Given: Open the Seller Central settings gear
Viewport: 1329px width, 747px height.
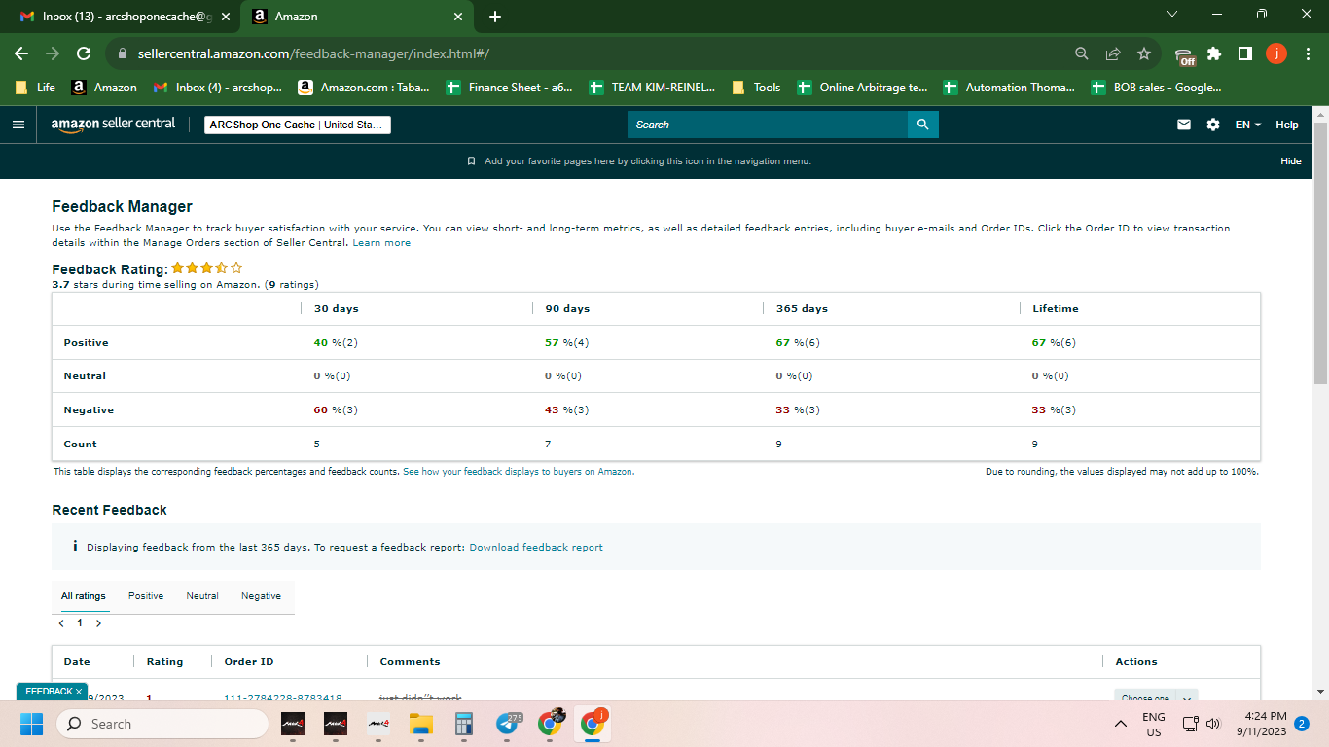Looking at the screenshot, I should (x=1213, y=124).
